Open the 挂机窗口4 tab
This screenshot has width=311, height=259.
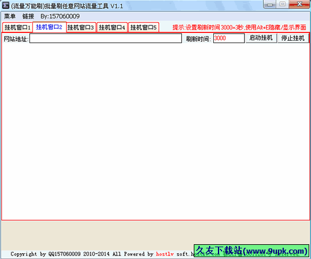coord(112,27)
